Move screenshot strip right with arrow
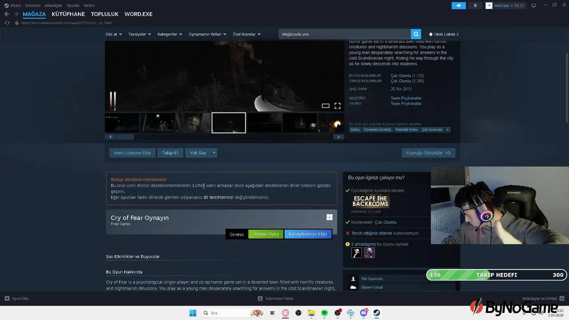This screenshot has height=320, width=569. [338, 137]
